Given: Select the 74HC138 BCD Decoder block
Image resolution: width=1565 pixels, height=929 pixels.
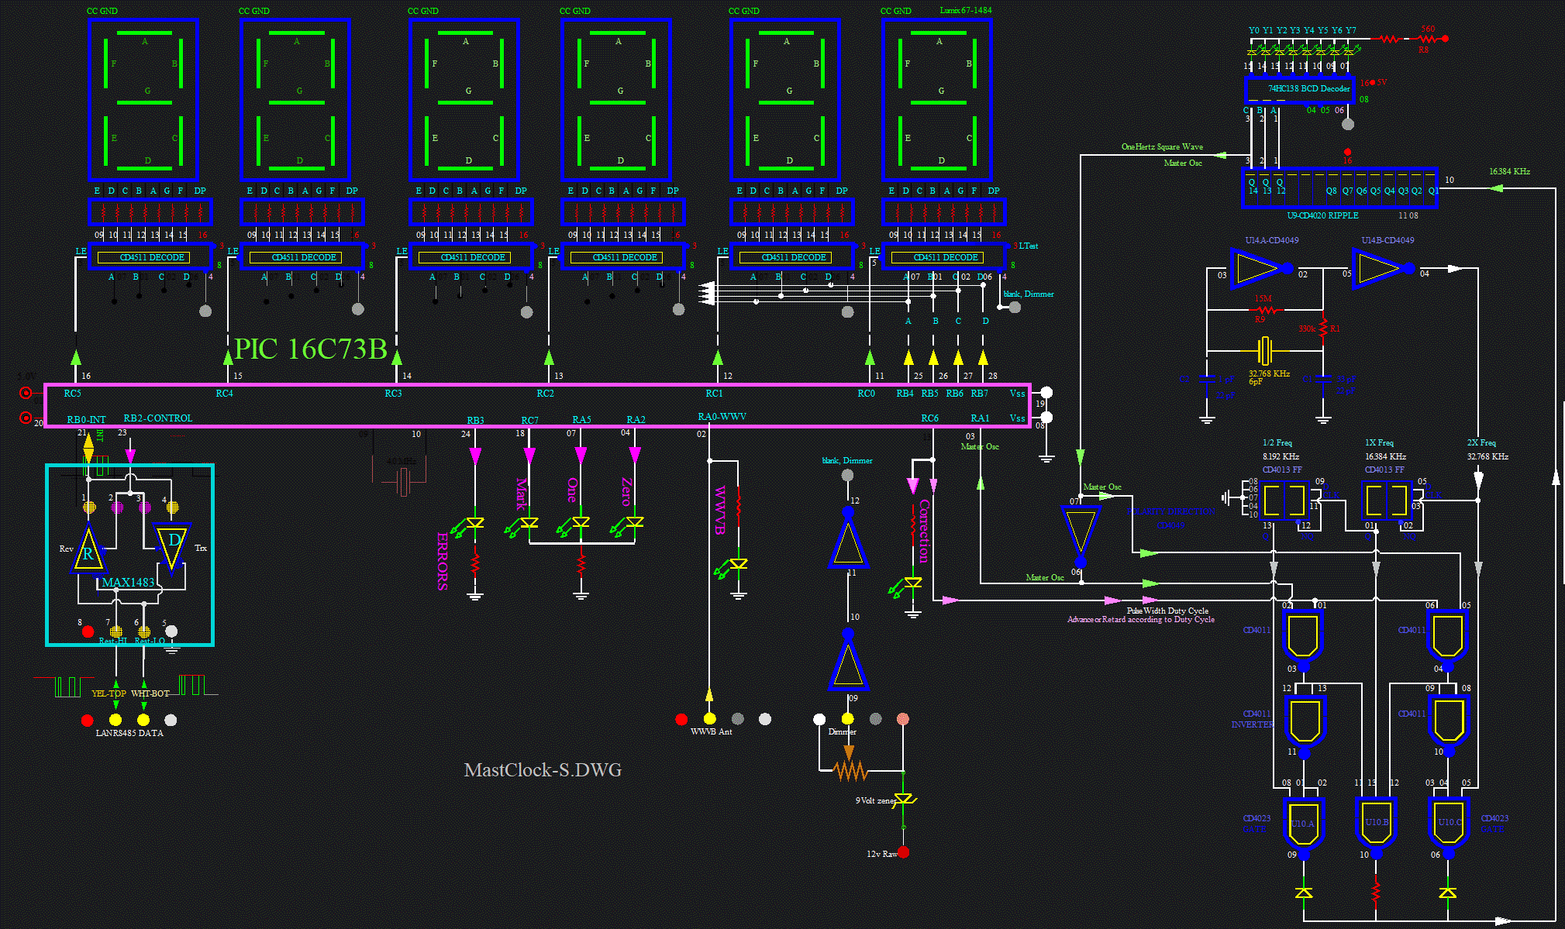Looking at the screenshot, I should pos(1299,89).
